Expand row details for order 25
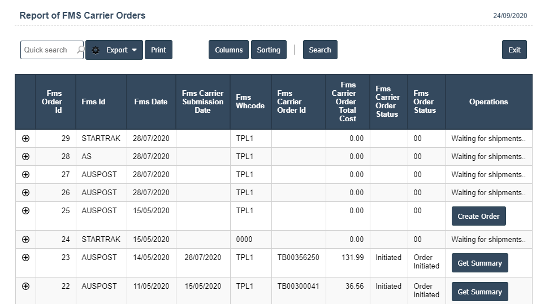This screenshot has height=304, width=549. (25, 211)
